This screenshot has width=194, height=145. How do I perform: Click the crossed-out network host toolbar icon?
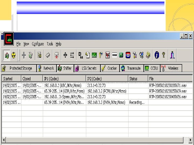pos(57,55)
